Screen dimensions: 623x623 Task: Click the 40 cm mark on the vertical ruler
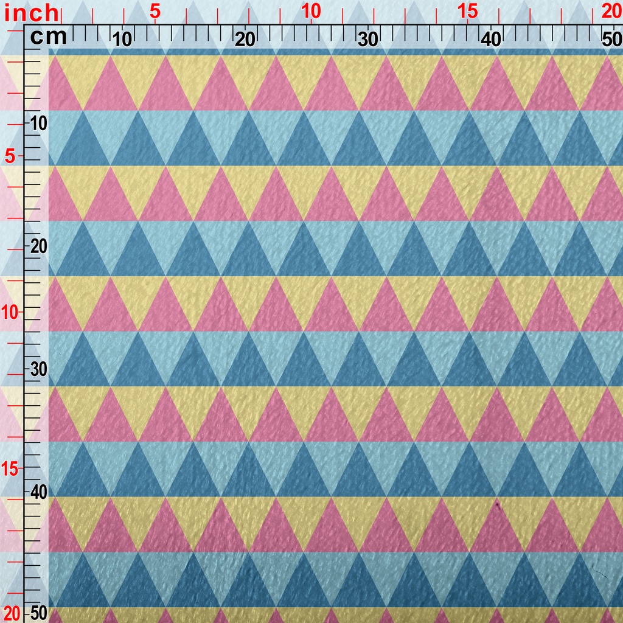38,492
